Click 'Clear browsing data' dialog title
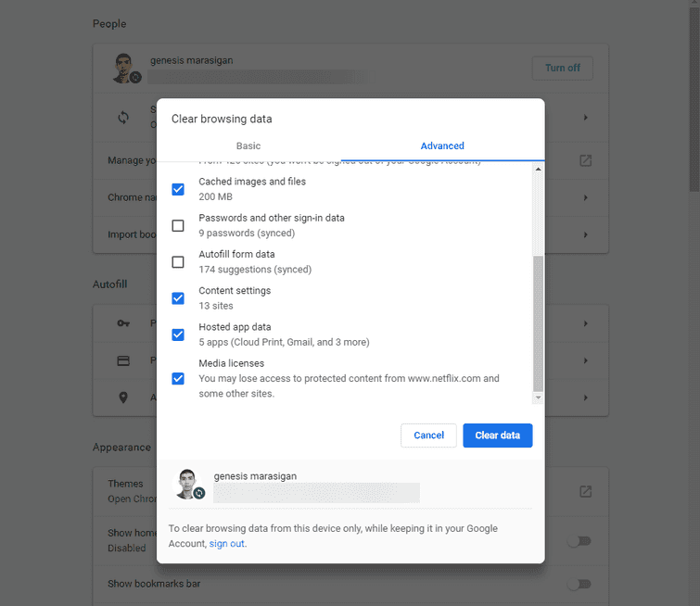 tap(222, 119)
